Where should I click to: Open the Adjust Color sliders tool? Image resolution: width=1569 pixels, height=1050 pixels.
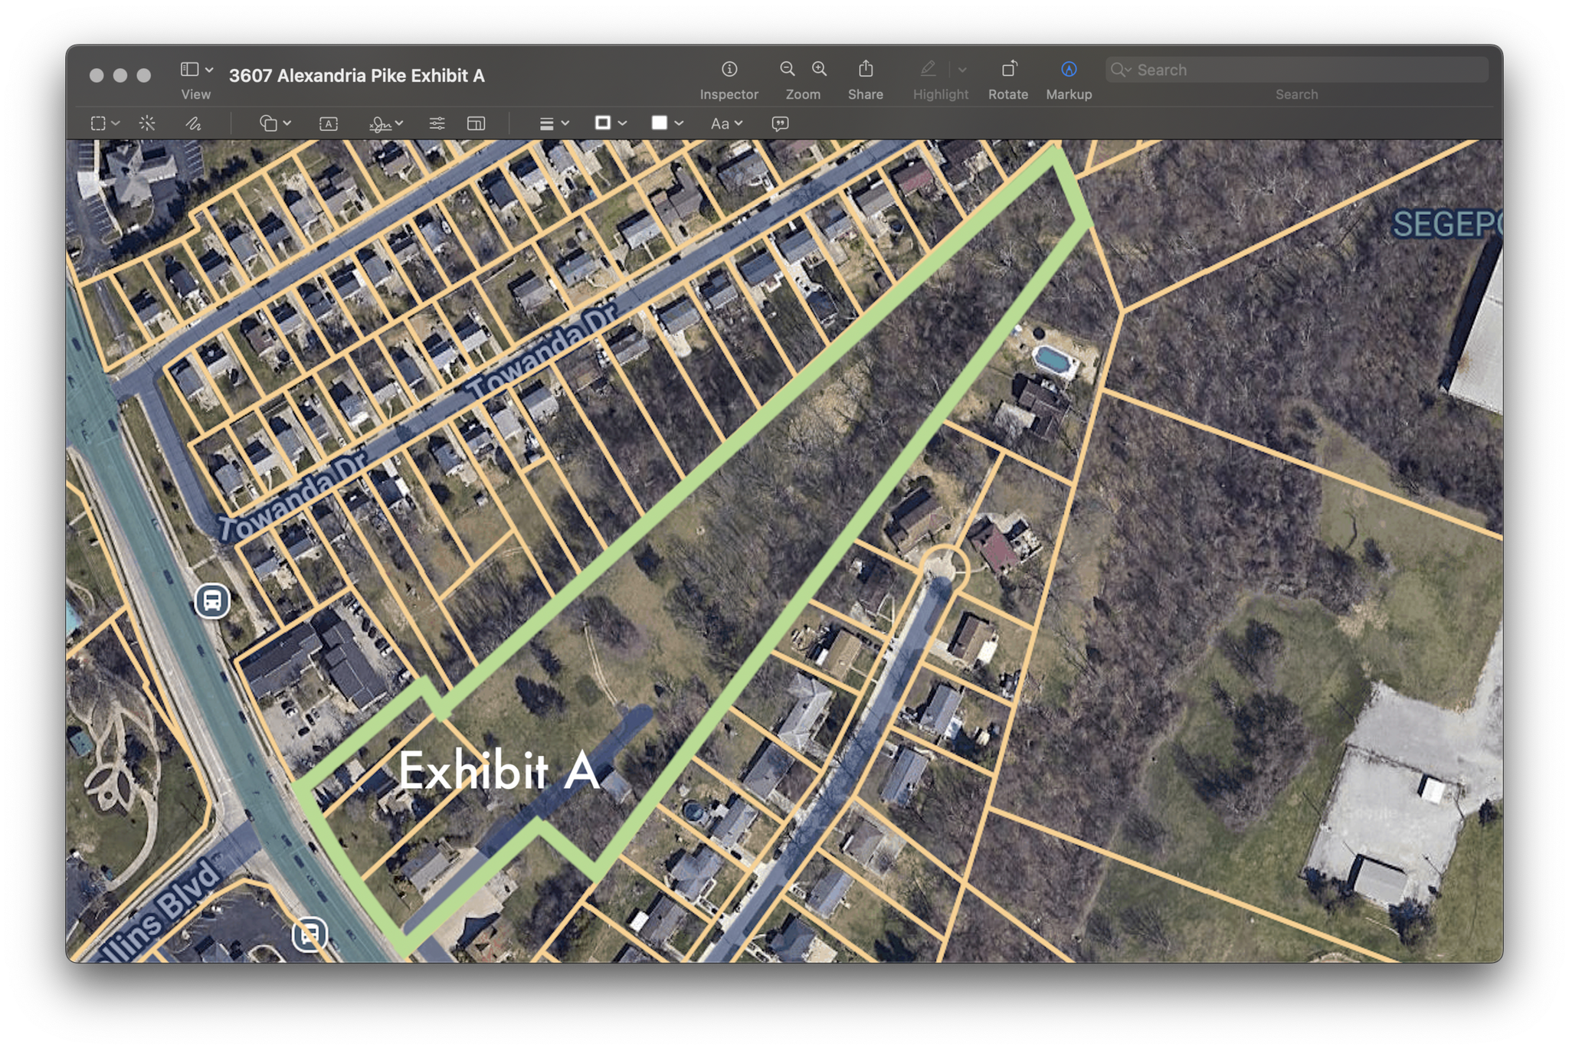point(437,123)
